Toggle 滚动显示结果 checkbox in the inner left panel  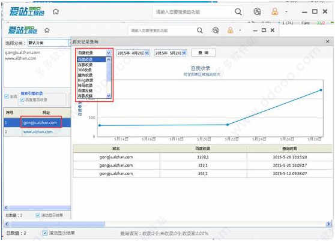click(38, 215)
